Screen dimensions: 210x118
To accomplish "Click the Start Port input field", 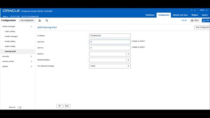I will click(110, 42).
